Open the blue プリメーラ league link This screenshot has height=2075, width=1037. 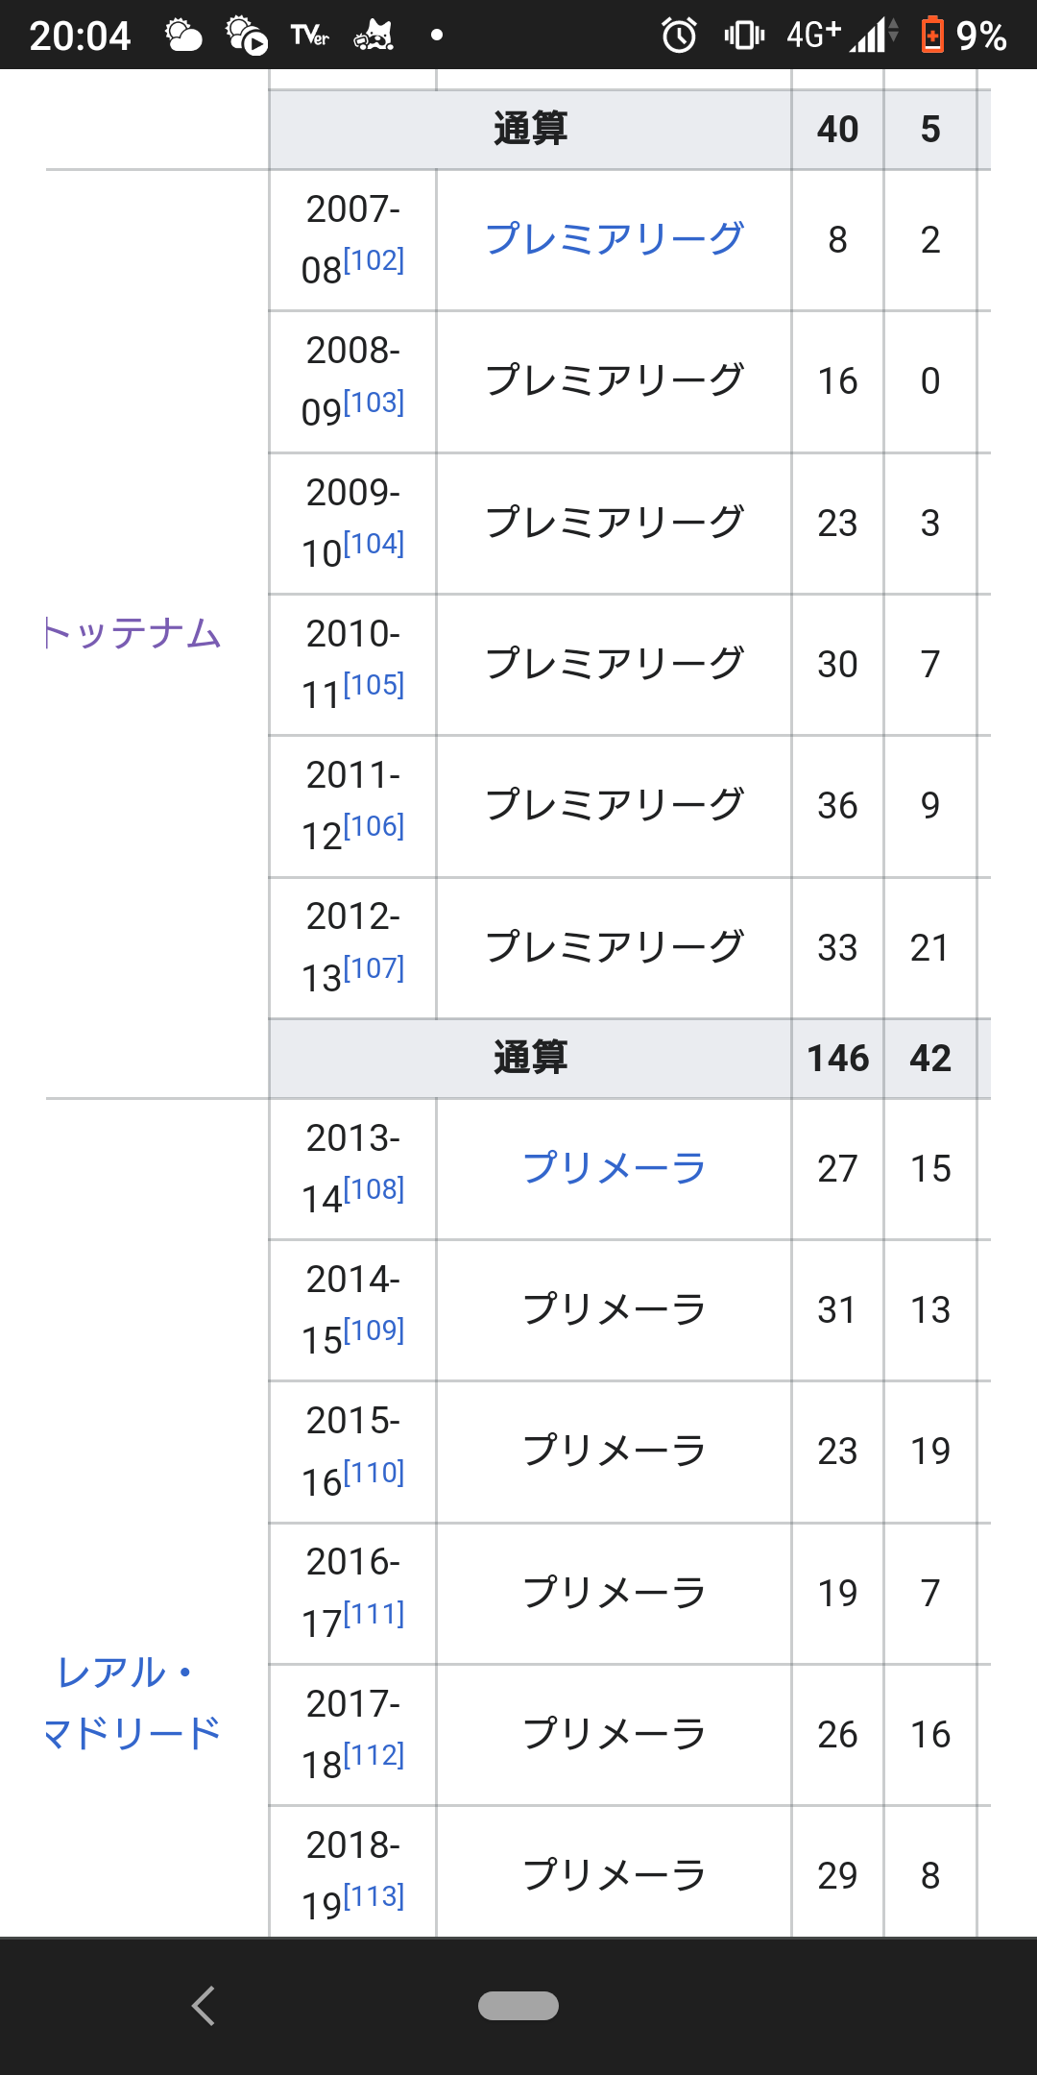pyautogui.click(x=614, y=1168)
